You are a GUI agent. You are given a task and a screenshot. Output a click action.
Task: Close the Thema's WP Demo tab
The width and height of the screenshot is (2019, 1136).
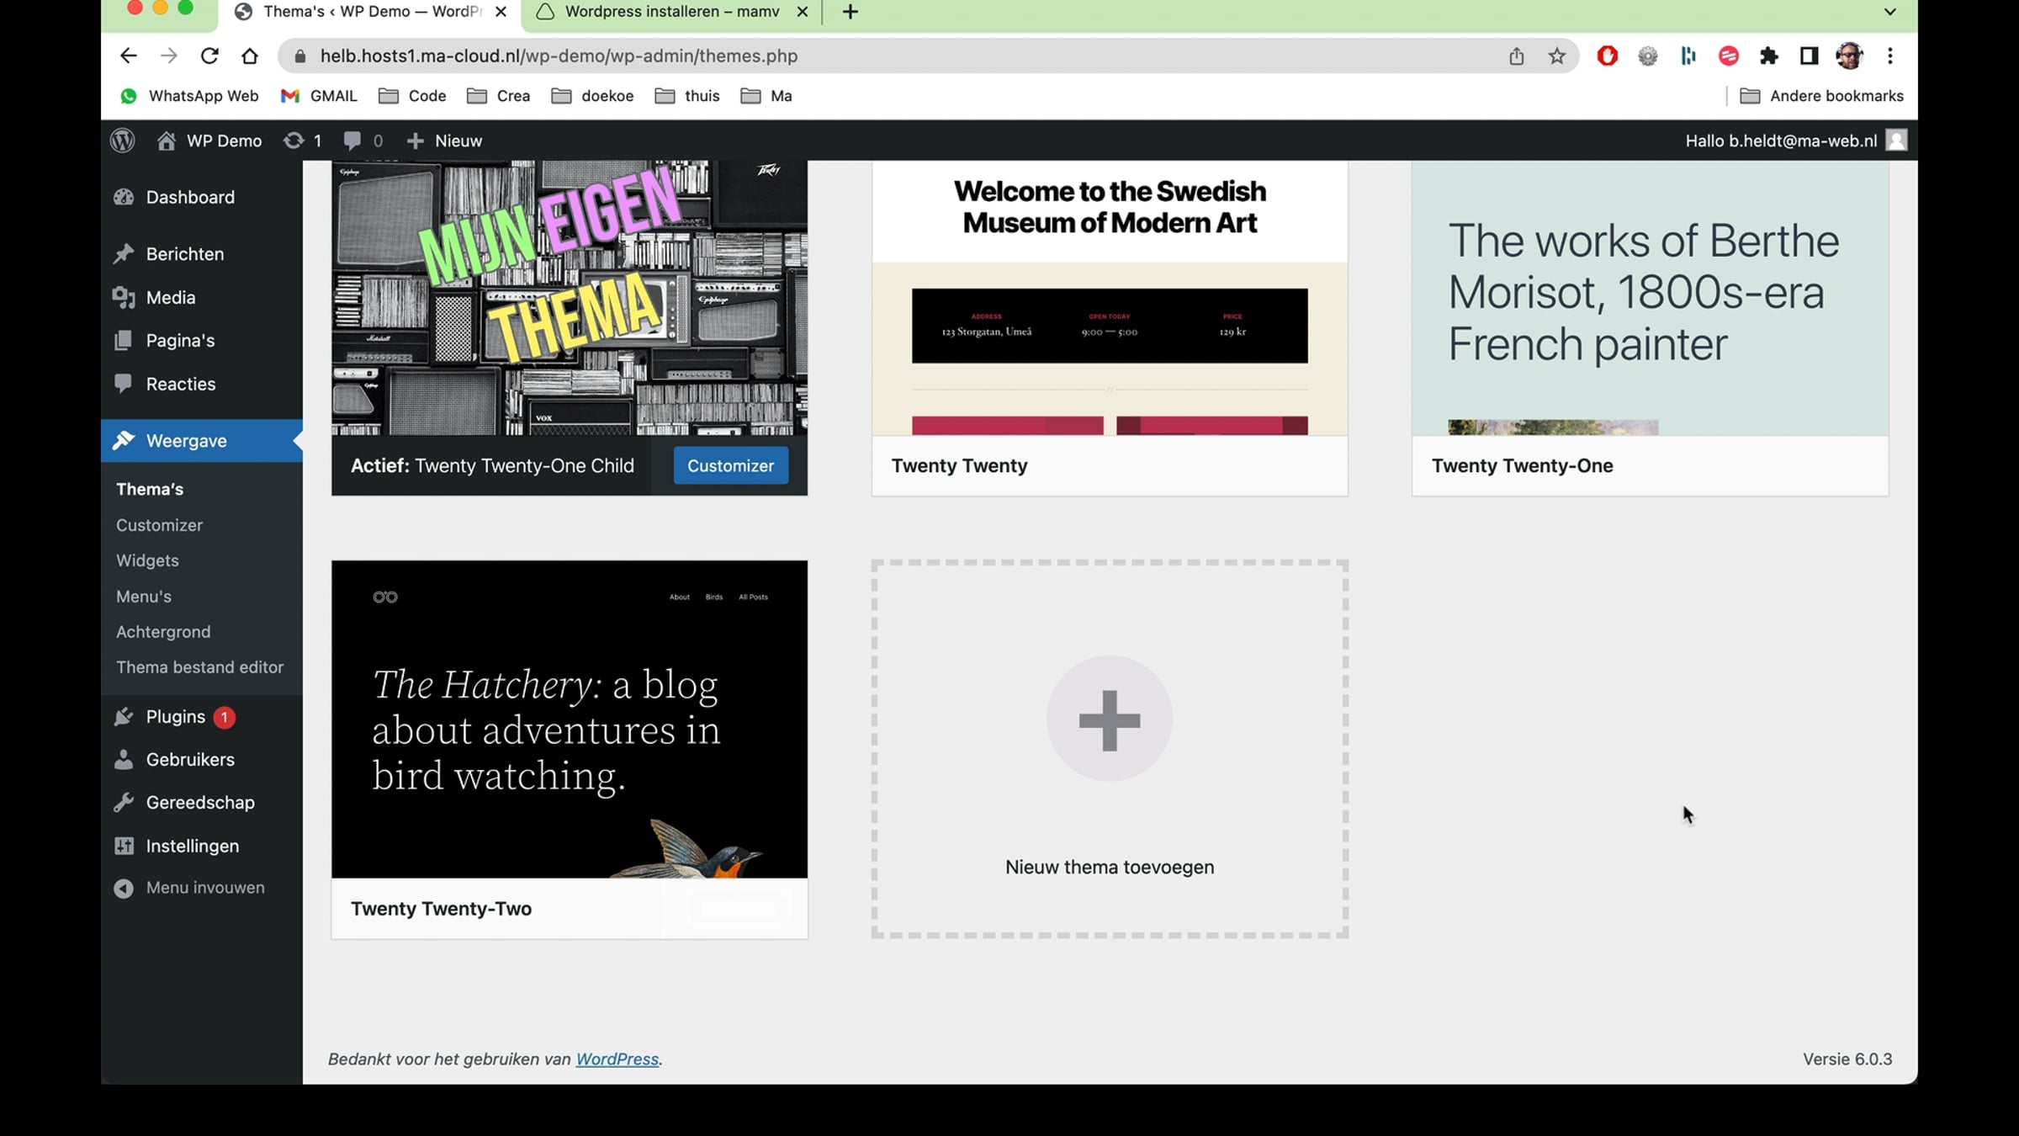[x=501, y=12]
